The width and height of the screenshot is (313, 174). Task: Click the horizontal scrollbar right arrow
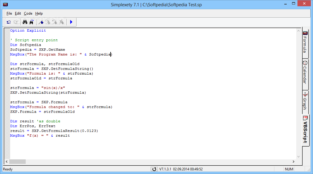click(294, 162)
